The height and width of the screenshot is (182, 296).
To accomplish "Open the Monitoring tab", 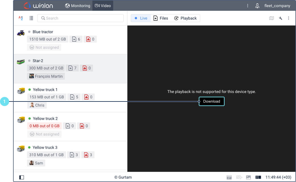I will 78,6.
